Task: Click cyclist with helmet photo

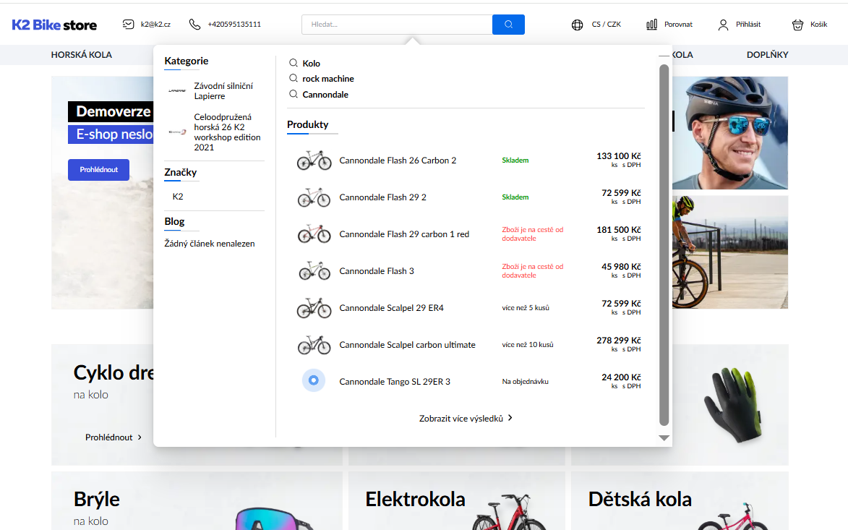Action: pyautogui.click(x=730, y=132)
